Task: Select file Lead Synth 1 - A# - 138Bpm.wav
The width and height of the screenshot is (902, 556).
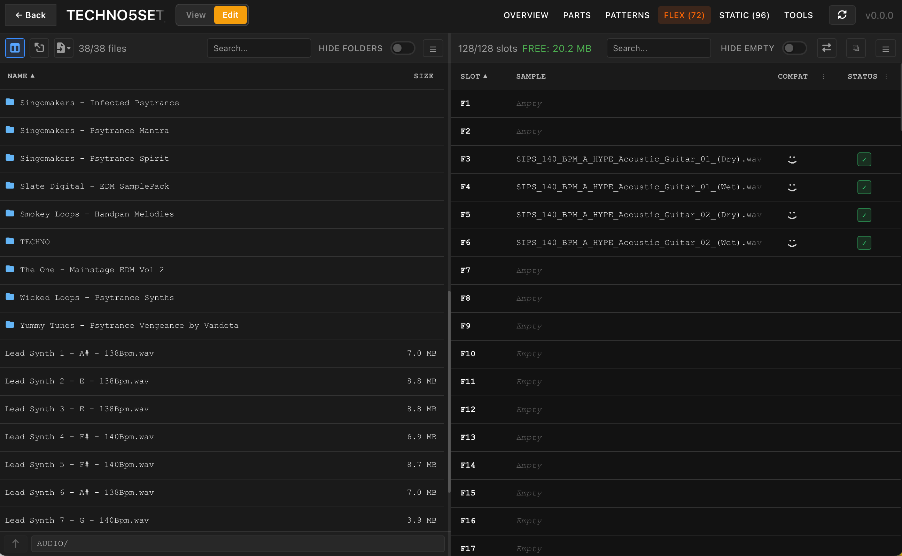Action: pos(222,354)
